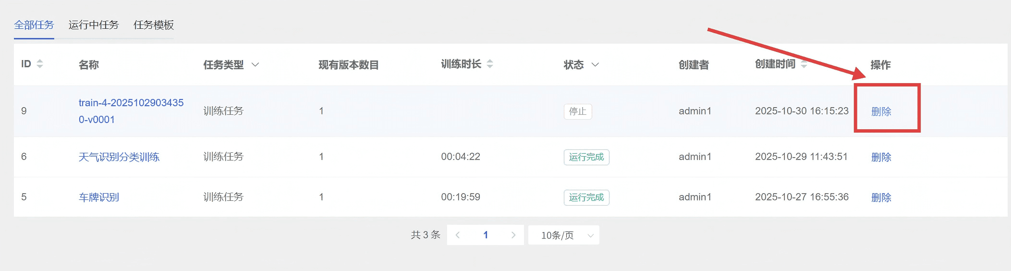Open task type (任务类型) filter dropdown
The height and width of the screenshot is (271, 1011).
255,64
